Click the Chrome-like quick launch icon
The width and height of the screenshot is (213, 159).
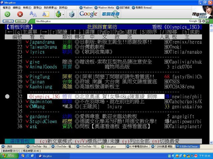pos(23,156)
